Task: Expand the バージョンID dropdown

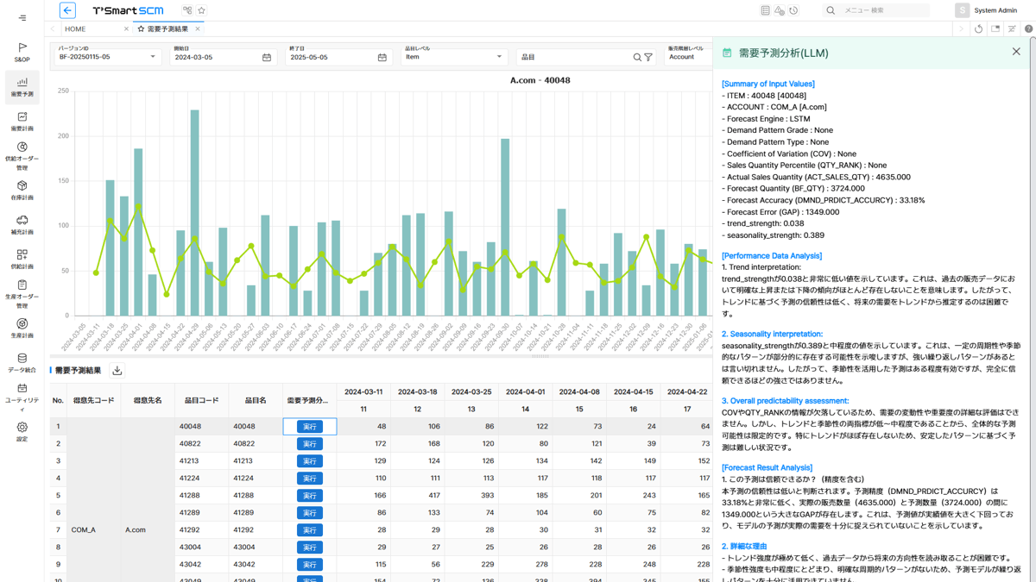Action: point(153,57)
